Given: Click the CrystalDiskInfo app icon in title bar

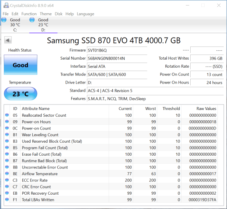Looking at the screenshot, I should [x=6, y=6].
